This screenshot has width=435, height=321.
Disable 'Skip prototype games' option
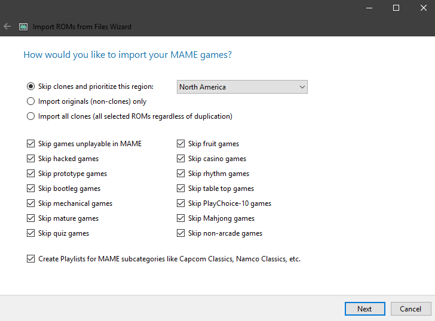click(x=31, y=174)
